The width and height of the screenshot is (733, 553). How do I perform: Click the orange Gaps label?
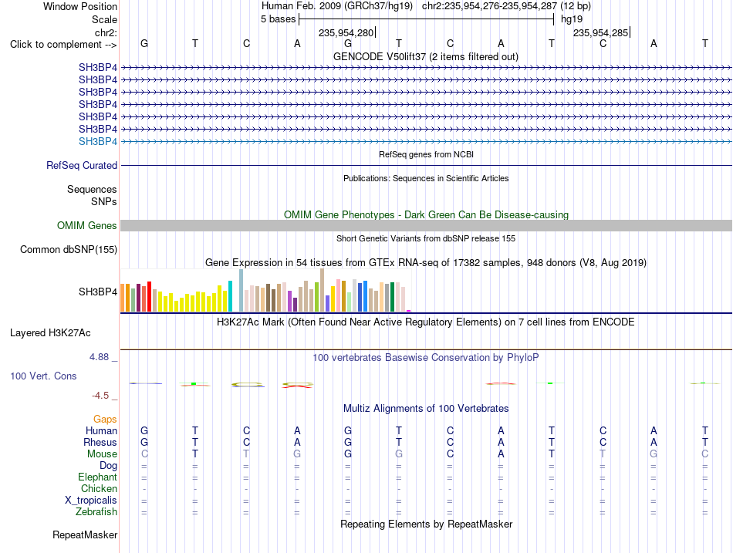[105, 420]
